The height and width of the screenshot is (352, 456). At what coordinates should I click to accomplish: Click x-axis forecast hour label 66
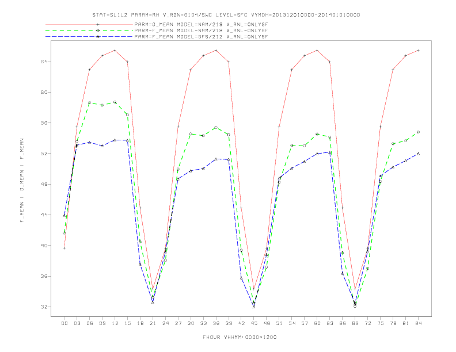tap(343, 323)
